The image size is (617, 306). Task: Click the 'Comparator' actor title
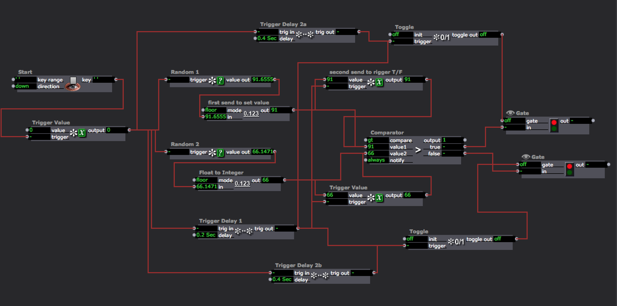[387, 133]
